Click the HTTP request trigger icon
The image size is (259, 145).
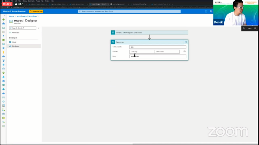(113, 32)
